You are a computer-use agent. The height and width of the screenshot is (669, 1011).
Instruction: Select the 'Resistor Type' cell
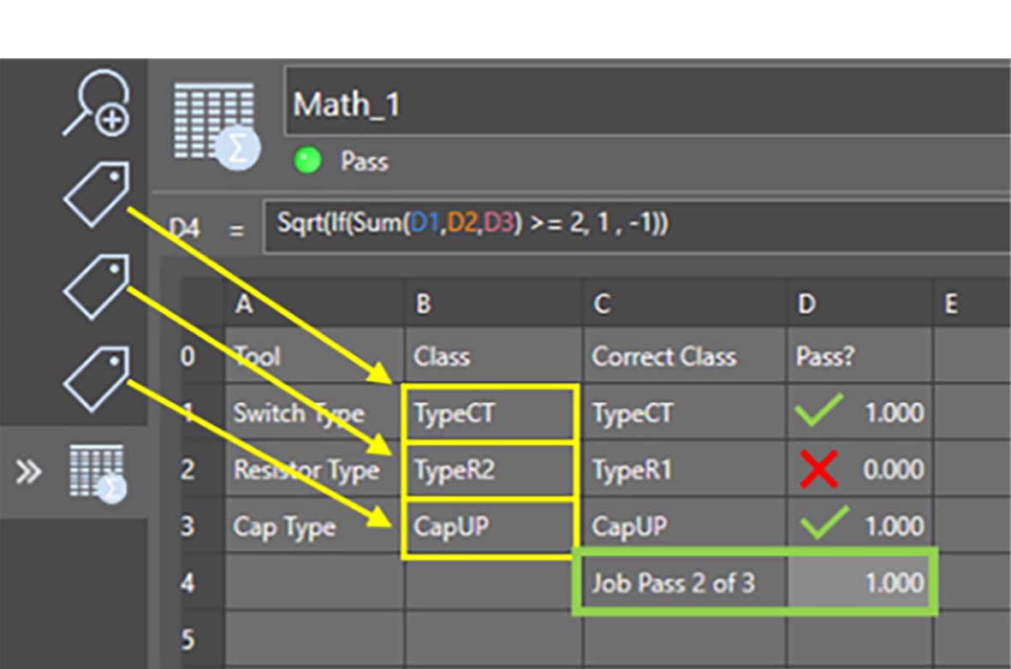coord(314,469)
